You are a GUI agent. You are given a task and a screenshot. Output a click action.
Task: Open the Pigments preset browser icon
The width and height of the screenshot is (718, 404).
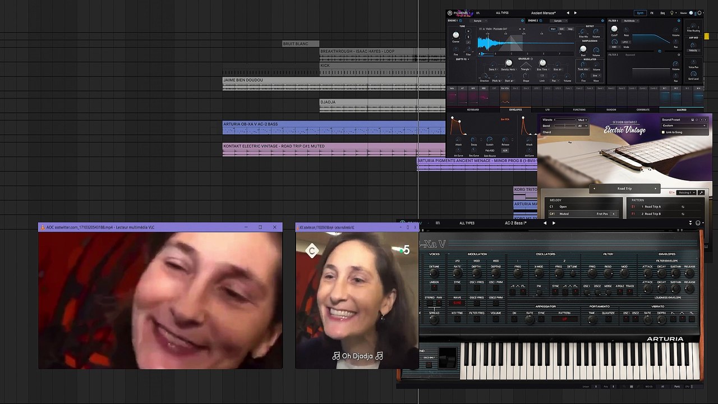tap(478, 13)
